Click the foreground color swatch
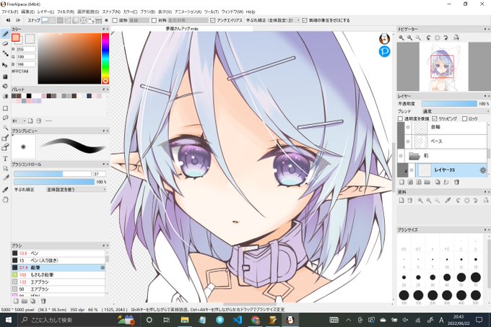The height and width of the screenshot is (327, 491). pos(16,38)
